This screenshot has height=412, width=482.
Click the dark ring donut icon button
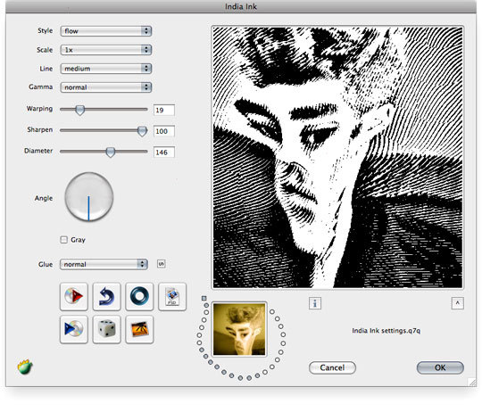[139, 297]
